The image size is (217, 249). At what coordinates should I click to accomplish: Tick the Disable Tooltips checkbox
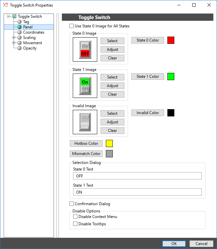[75, 224]
